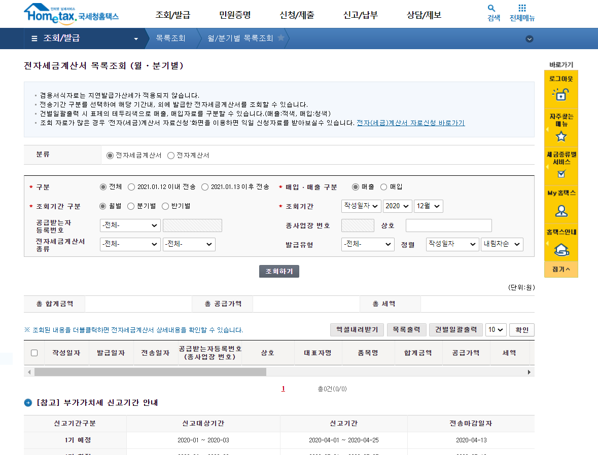
Task: Open 신청/제출 top menu
Action: coord(297,15)
